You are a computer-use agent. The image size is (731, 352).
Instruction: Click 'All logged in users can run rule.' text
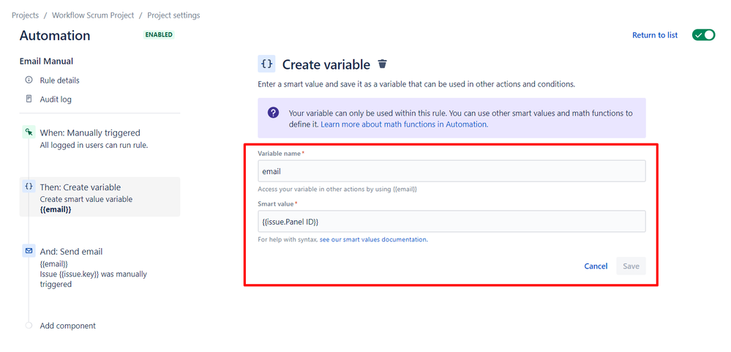(x=94, y=145)
